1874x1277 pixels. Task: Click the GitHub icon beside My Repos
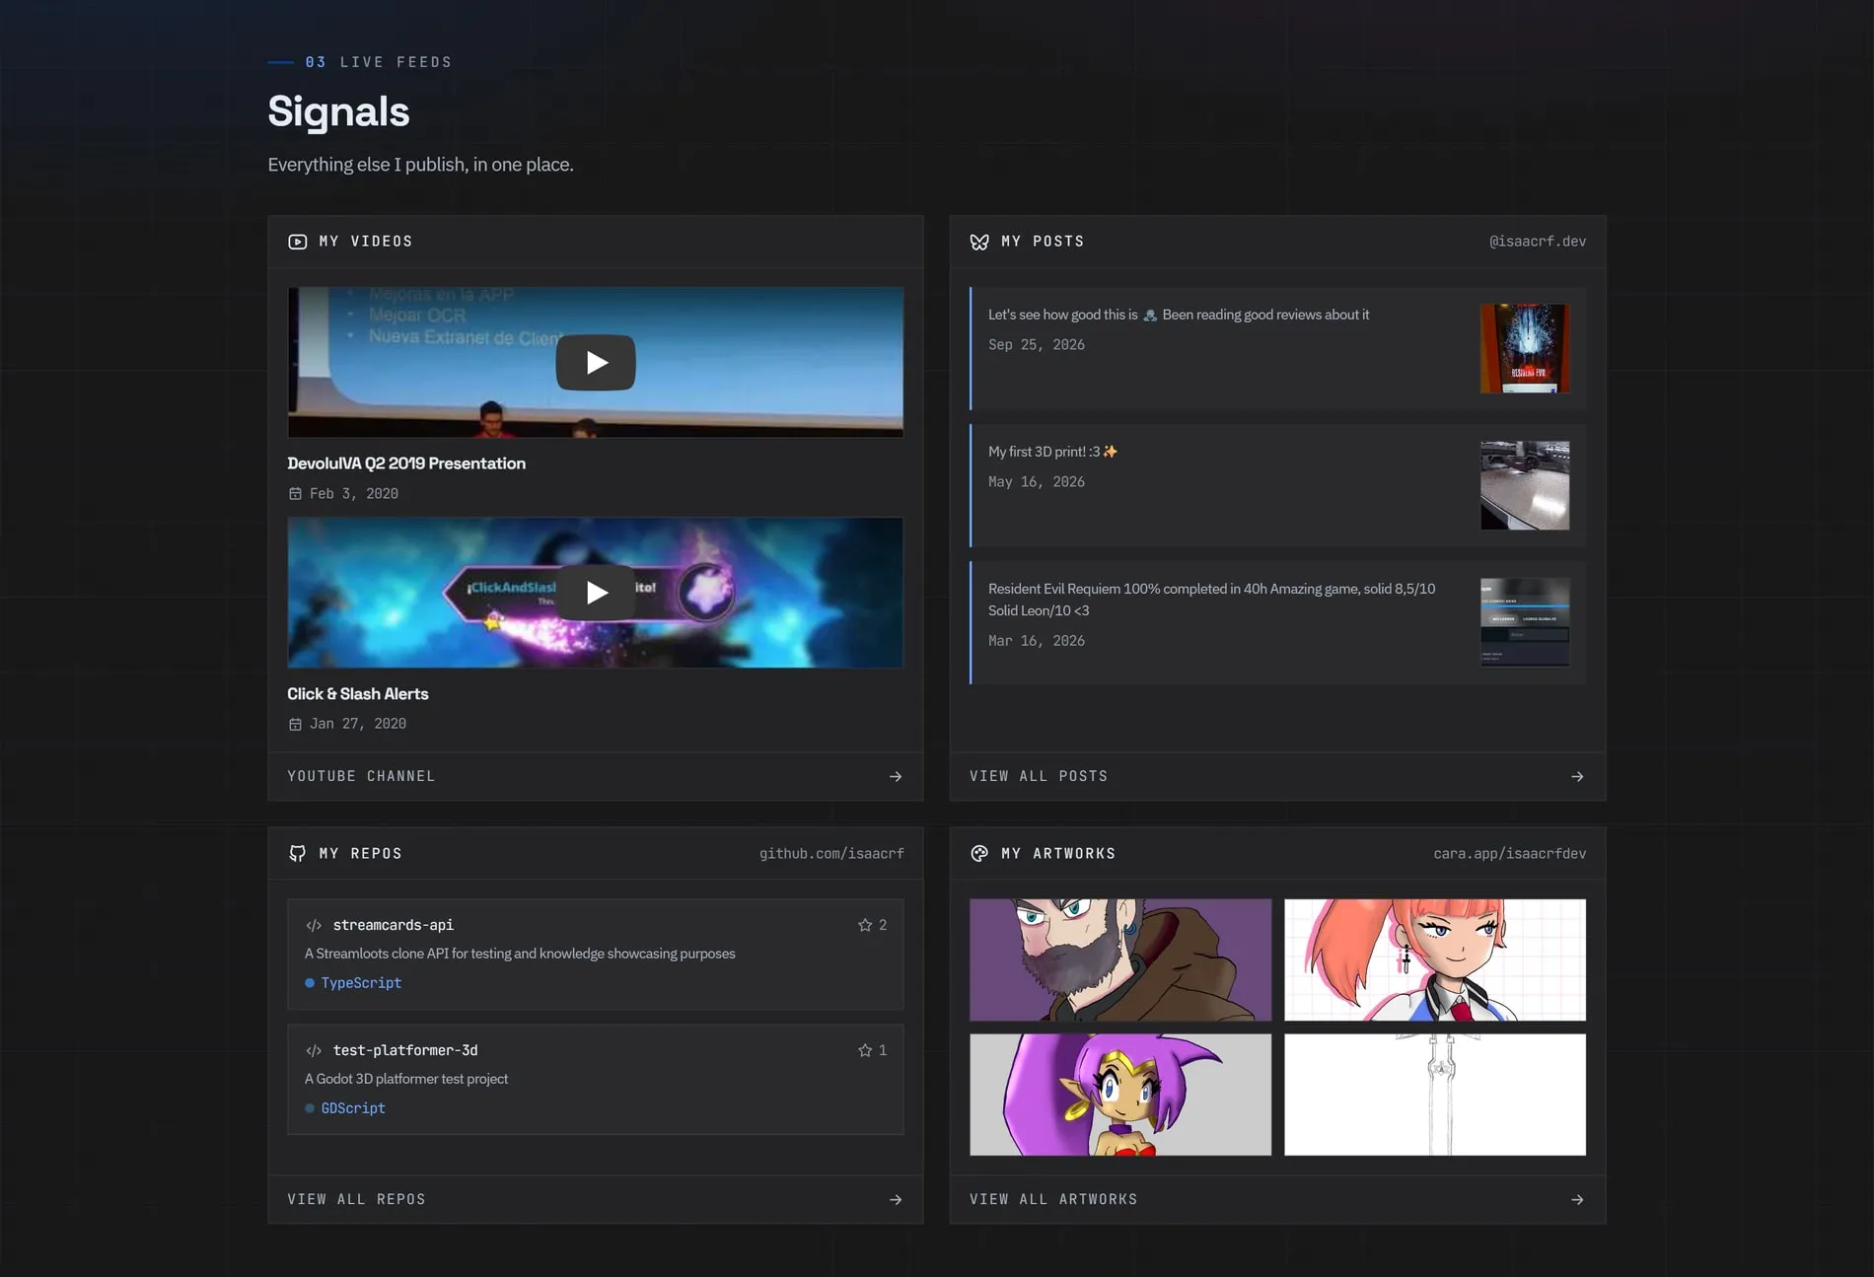(x=297, y=854)
